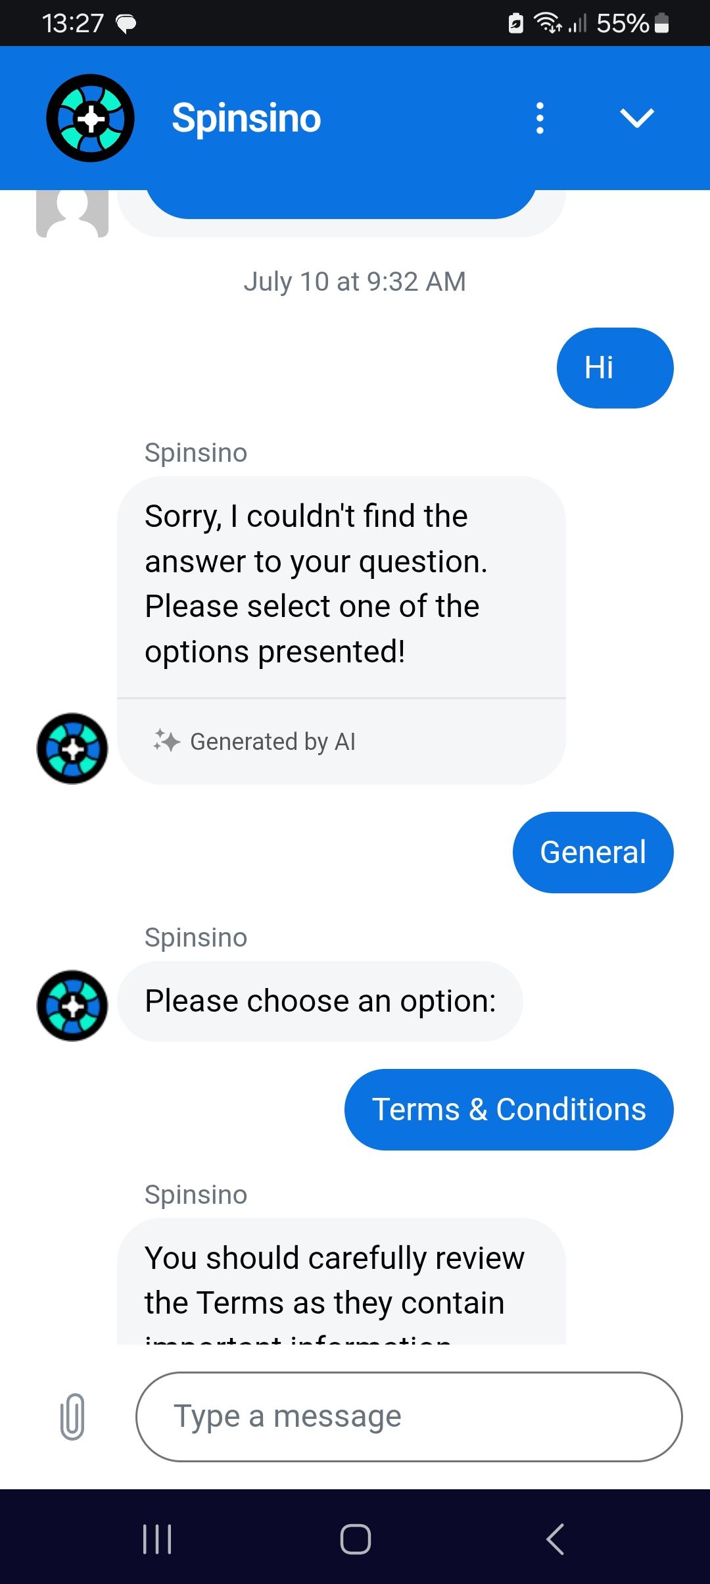Tap the chat notification icon in status bar
This screenshot has height=1584, width=710.
click(x=126, y=24)
